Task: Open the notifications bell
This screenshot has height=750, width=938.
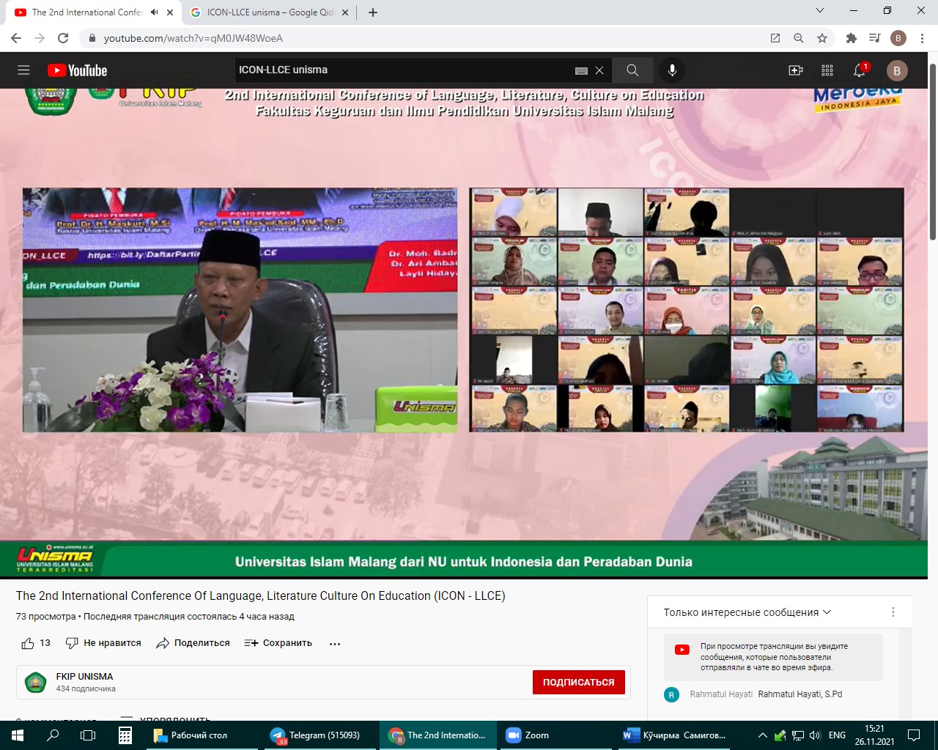Action: 860,70
